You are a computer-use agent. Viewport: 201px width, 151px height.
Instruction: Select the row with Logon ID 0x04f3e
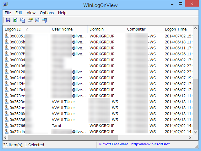(98, 90)
